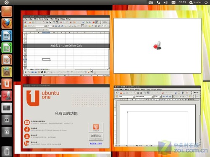This screenshot has height=157, width=210.
Task: Open the lenbo user menu
Action: [195, 3]
